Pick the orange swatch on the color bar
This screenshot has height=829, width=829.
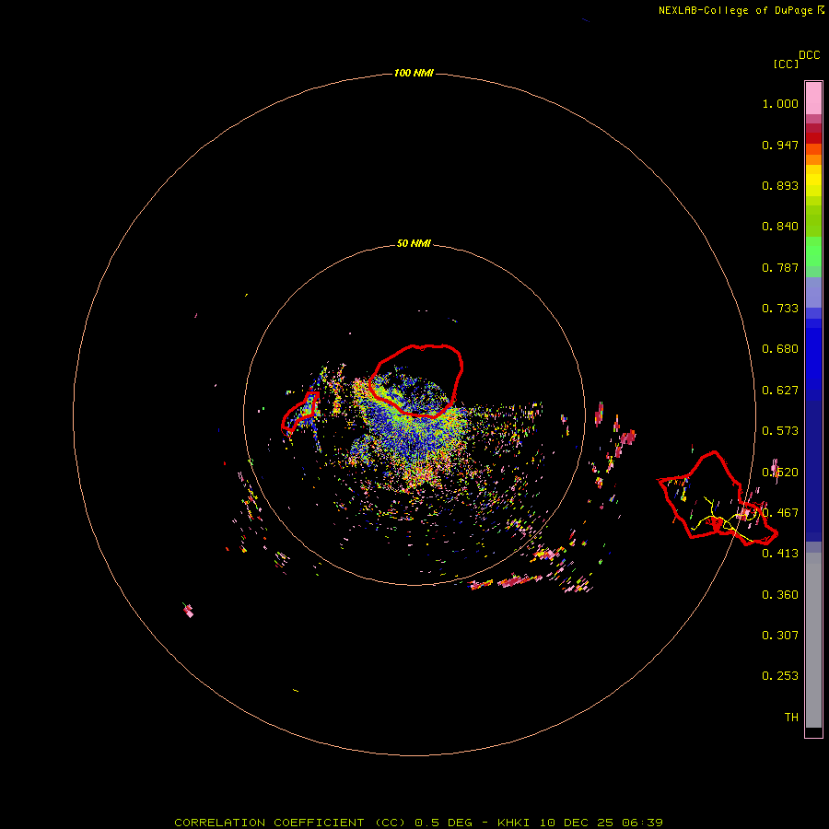click(813, 159)
